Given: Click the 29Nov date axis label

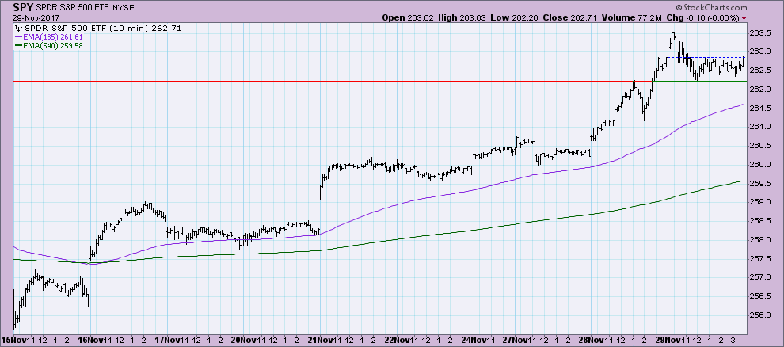Looking at the screenshot, I should click(x=668, y=340).
